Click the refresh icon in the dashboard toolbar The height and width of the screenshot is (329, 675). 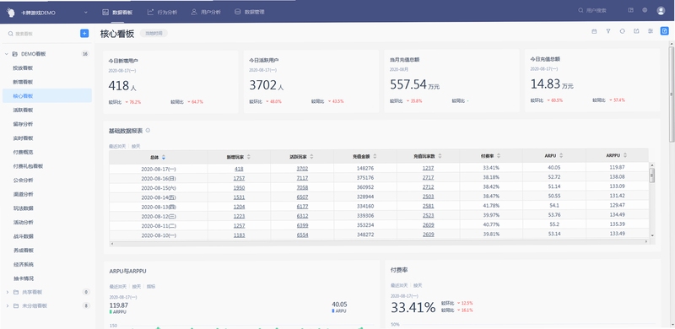[x=622, y=31]
